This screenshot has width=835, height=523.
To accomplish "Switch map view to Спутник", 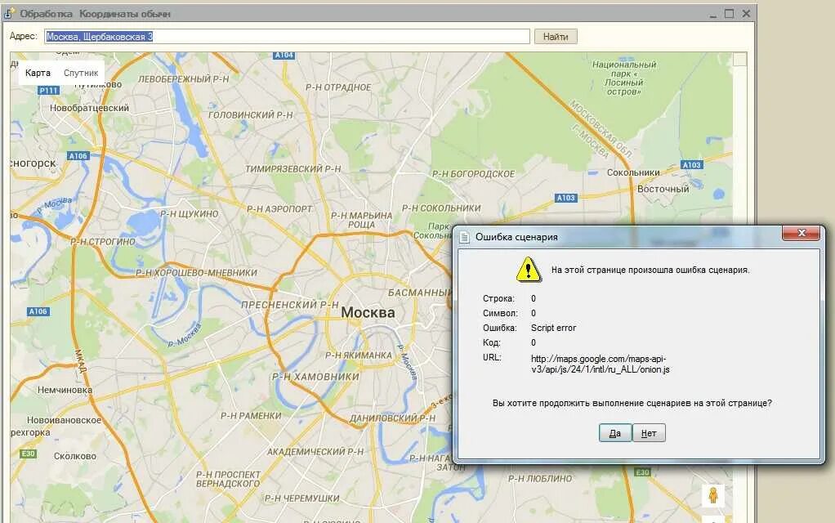I will [x=81, y=73].
